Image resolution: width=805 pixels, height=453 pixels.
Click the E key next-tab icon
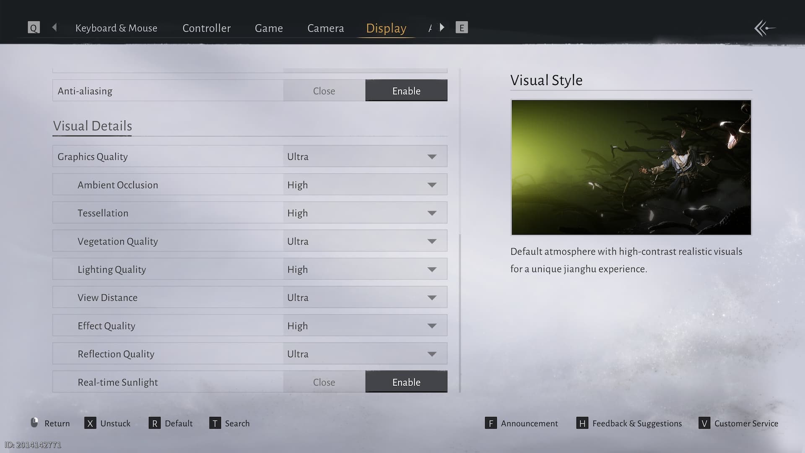[x=462, y=28]
